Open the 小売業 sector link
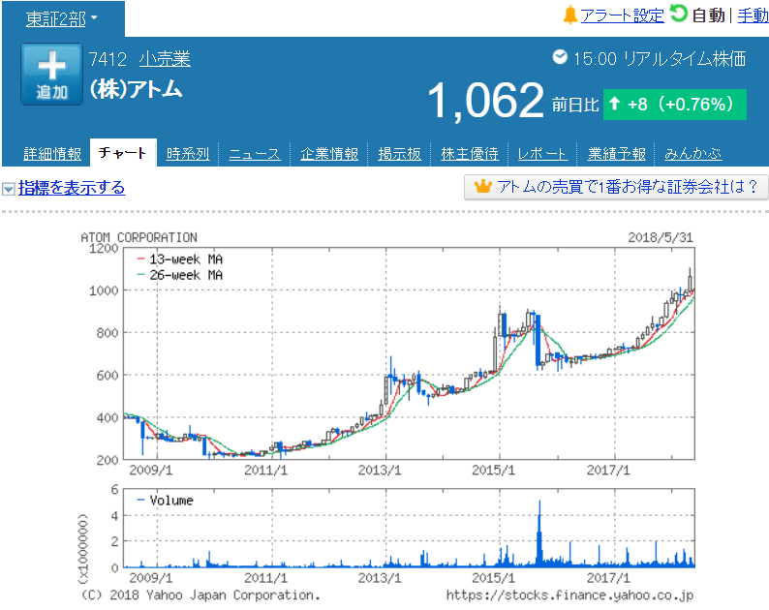 click(x=165, y=59)
